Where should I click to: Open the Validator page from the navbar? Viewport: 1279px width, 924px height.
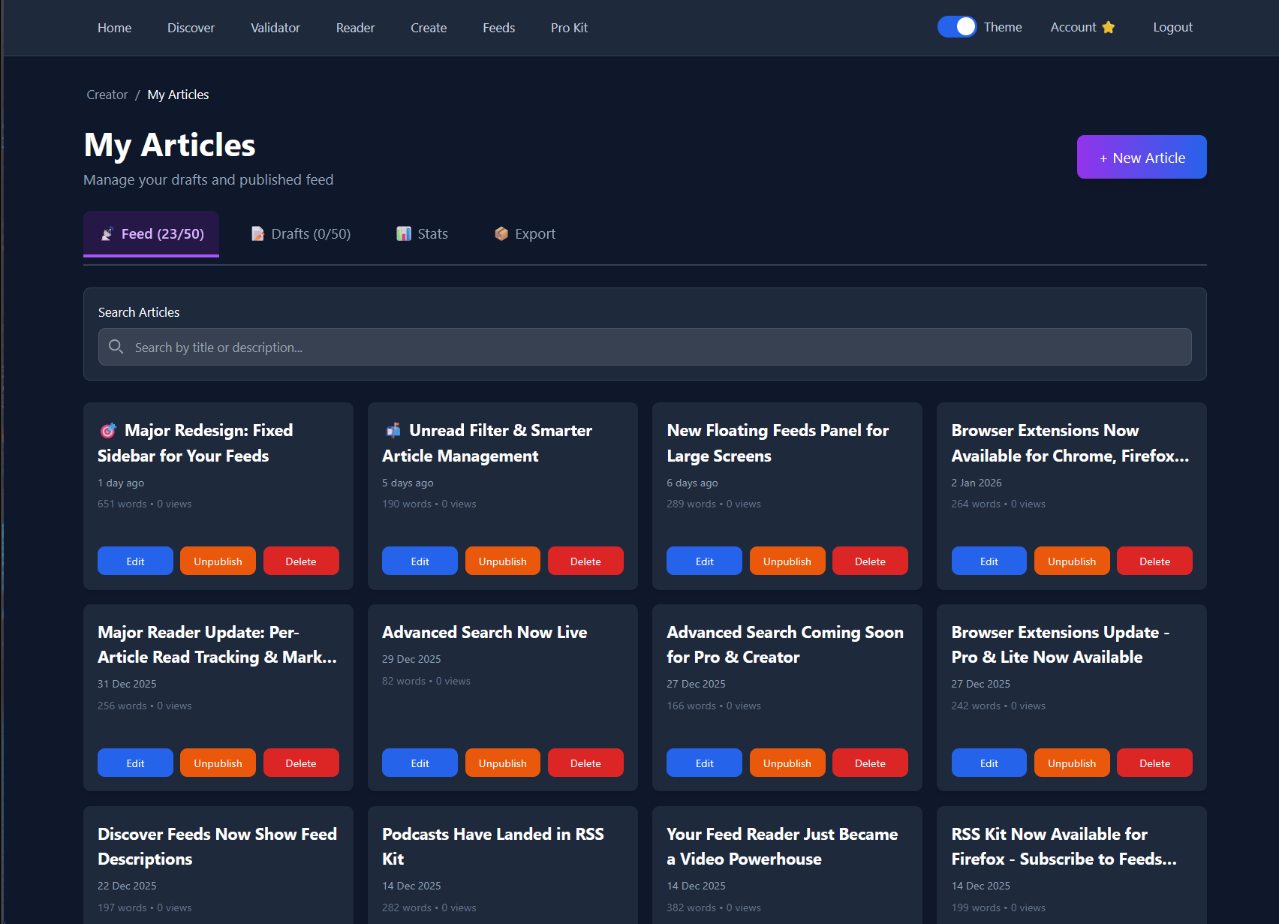275,28
